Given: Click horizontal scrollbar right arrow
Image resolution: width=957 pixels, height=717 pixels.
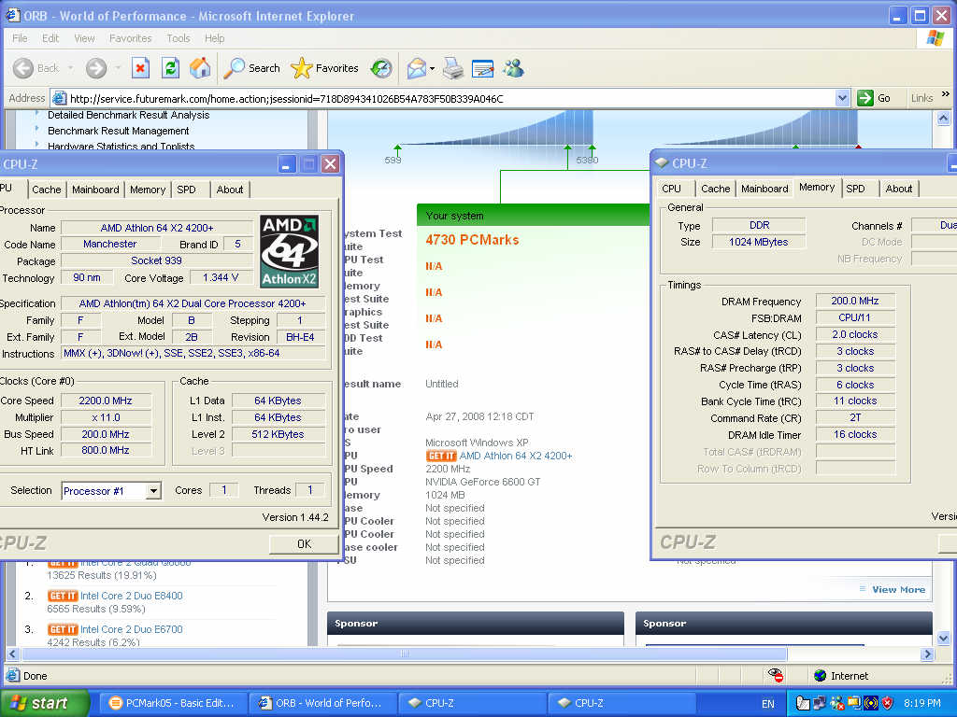Looking at the screenshot, I should pos(928,654).
